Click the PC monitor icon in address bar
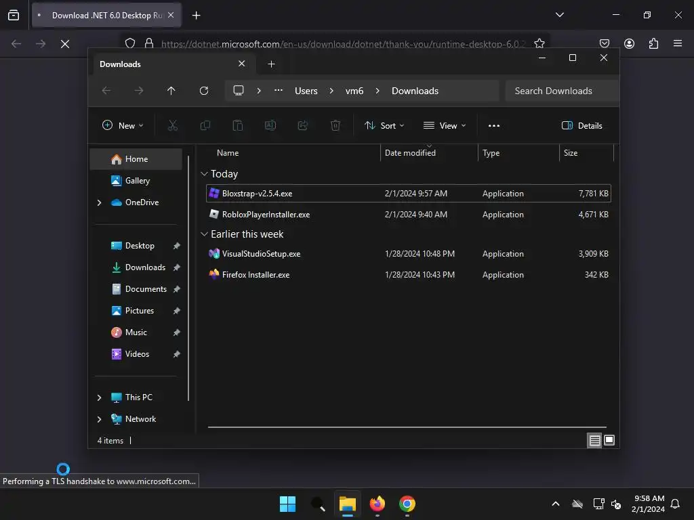Screen dimensions: 694x520 (x=239, y=91)
